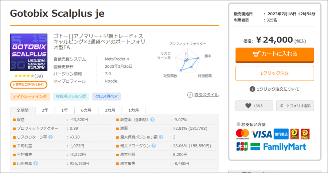Switch to the 2年 tab

(x=45, y=110)
